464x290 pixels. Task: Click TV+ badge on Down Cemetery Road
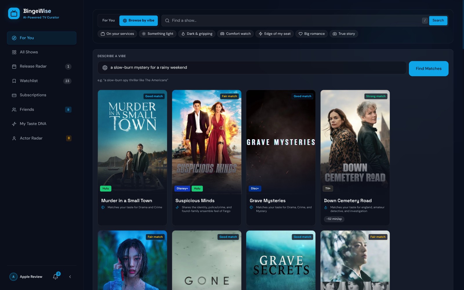328,188
